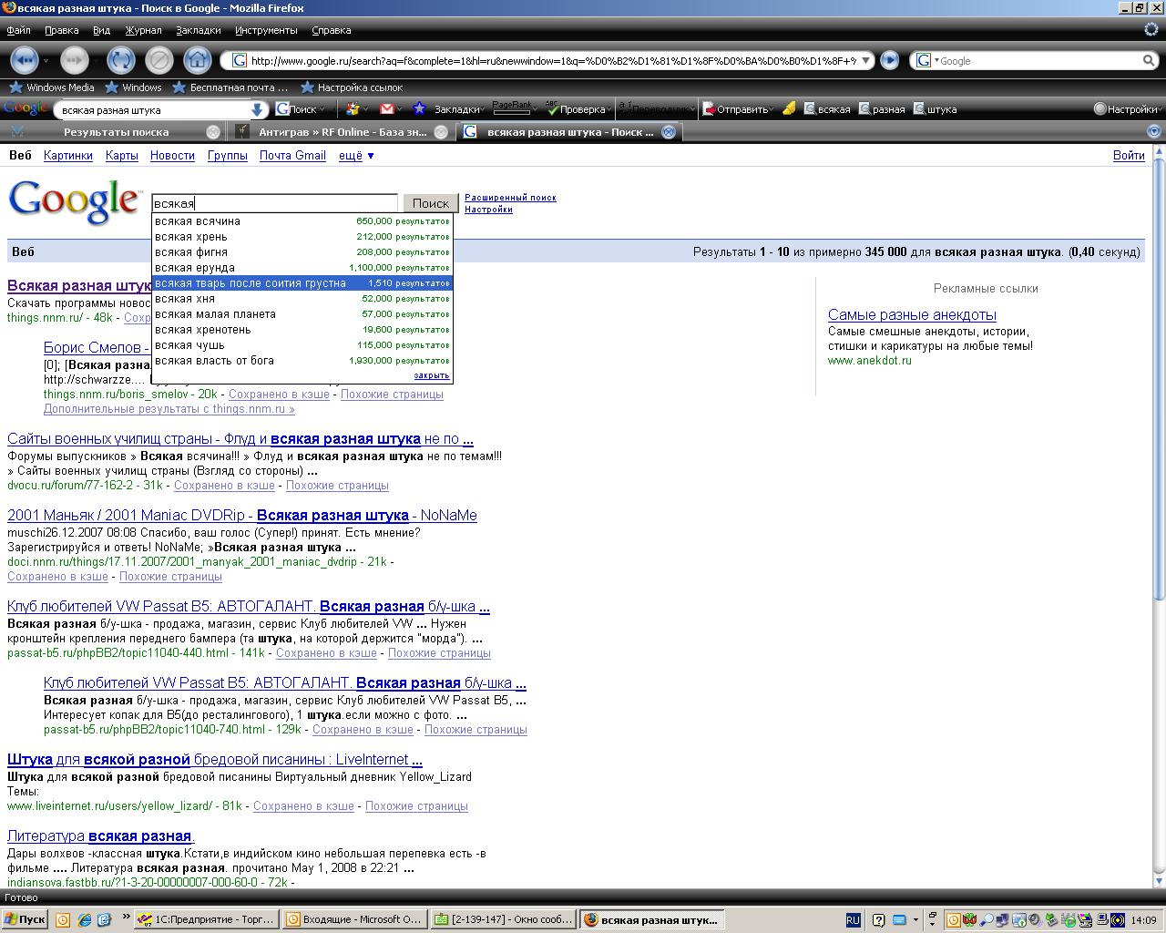This screenshot has width=1166, height=933.
Task: Close the suggestions with закрыть link
Action: pos(432,375)
